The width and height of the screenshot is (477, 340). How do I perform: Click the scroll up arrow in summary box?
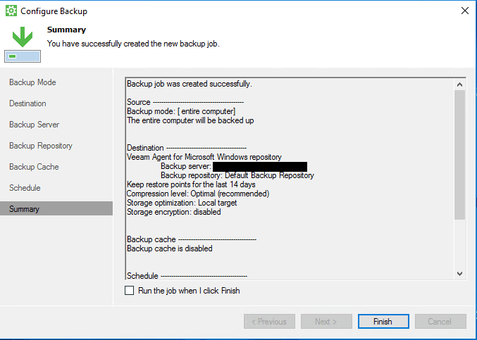click(459, 84)
